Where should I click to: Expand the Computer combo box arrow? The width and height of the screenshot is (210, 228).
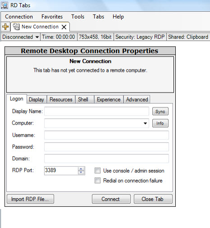click(x=145, y=123)
